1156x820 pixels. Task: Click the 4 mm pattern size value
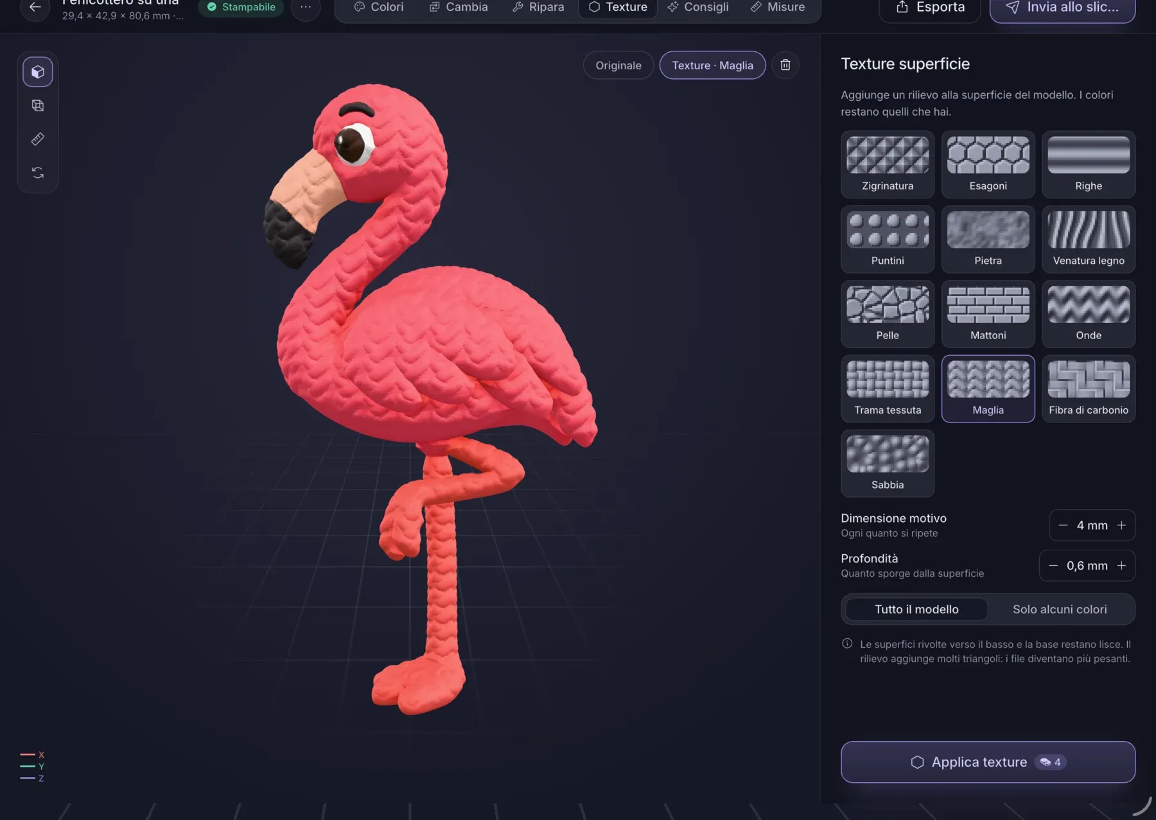click(x=1092, y=525)
